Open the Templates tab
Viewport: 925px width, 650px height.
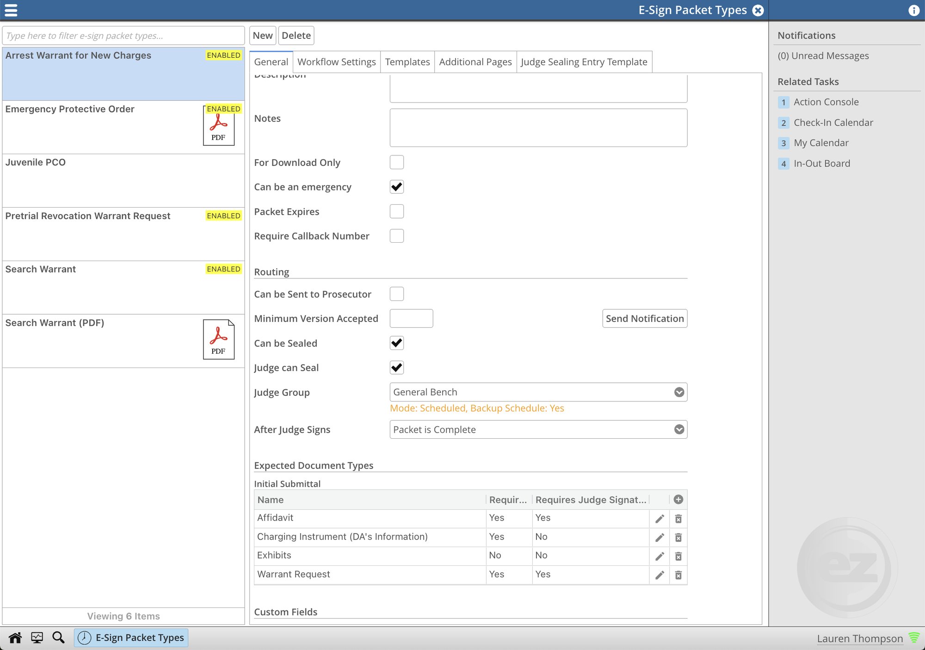(407, 62)
